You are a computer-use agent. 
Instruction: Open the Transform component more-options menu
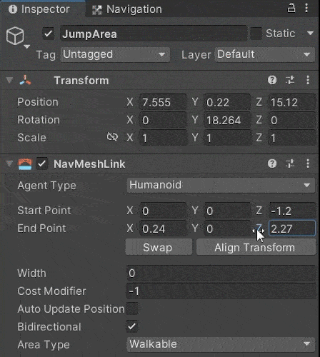point(308,80)
